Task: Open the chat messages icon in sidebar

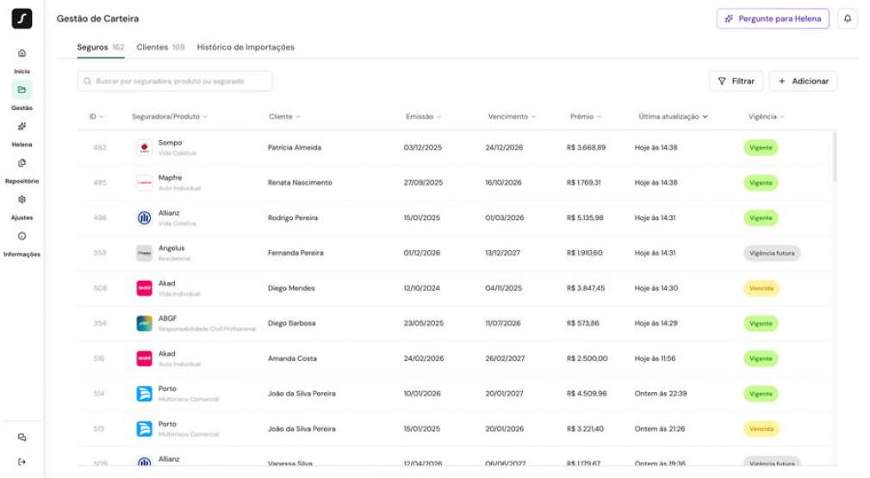Action: (22, 438)
